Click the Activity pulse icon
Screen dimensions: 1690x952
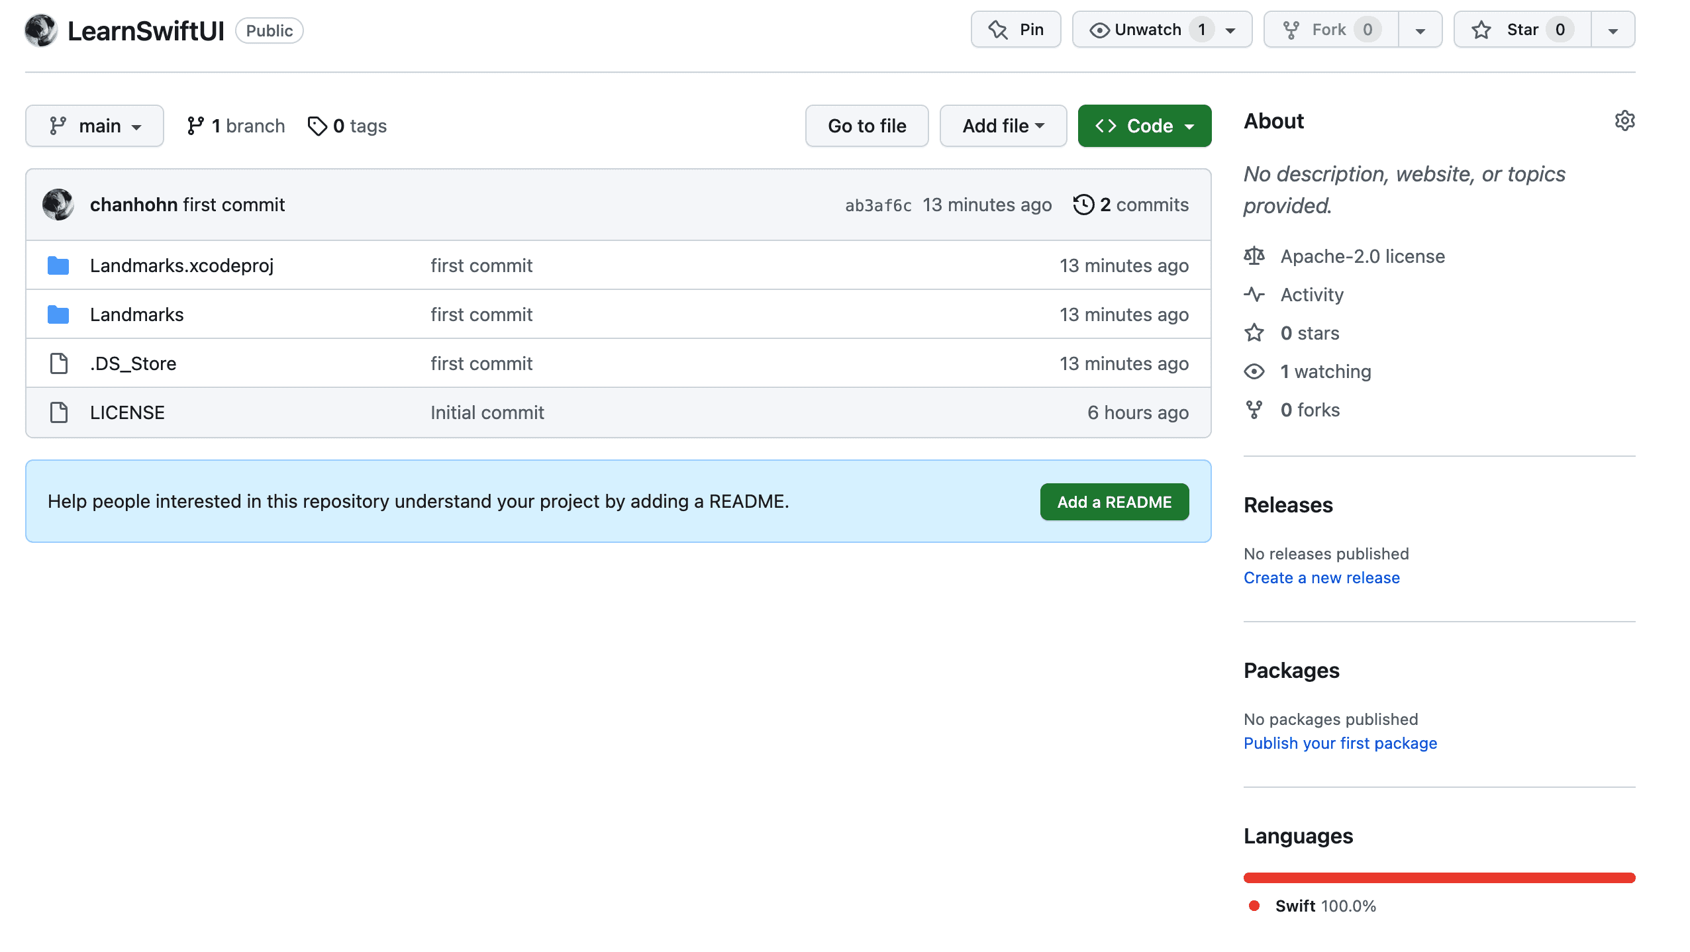tap(1254, 295)
